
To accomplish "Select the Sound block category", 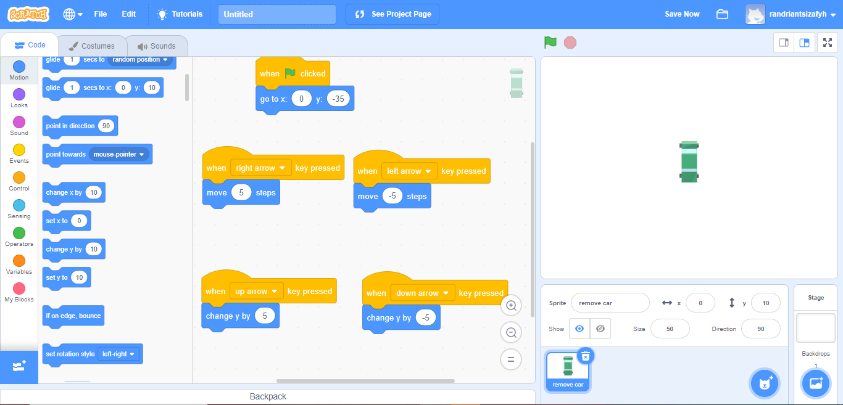I will tap(19, 126).
